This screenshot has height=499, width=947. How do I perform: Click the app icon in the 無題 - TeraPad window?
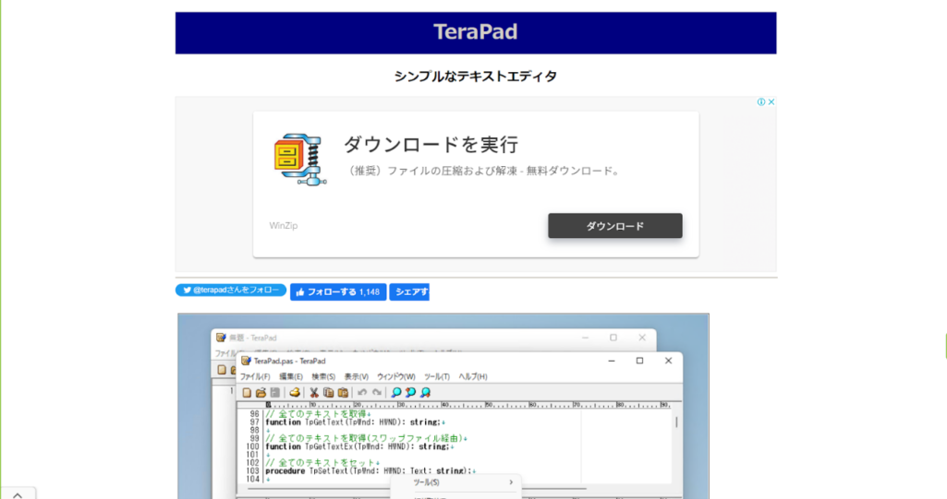pos(221,338)
